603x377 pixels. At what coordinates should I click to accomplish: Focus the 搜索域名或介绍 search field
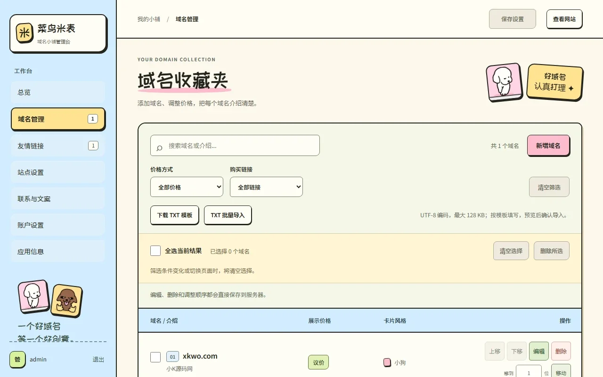pyautogui.click(x=235, y=146)
